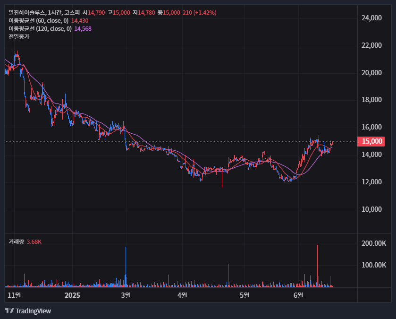Screen dimensions: 396x319
Task: Click the red 15,000 current price label
Action: [x=371, y=141]
